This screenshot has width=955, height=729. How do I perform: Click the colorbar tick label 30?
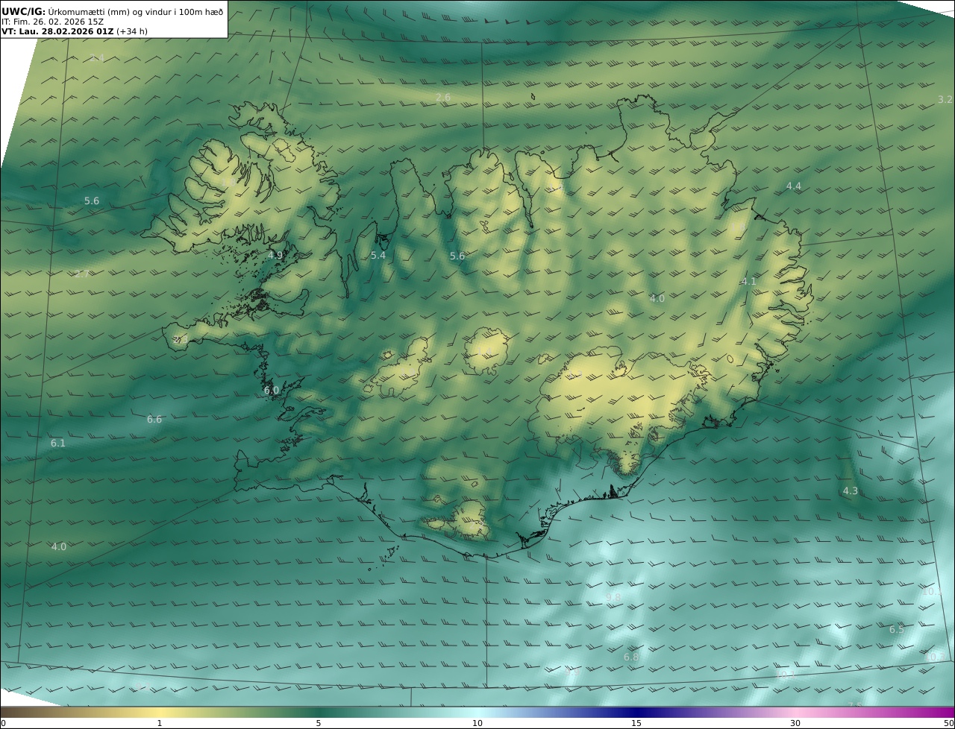tap(795, 723)
